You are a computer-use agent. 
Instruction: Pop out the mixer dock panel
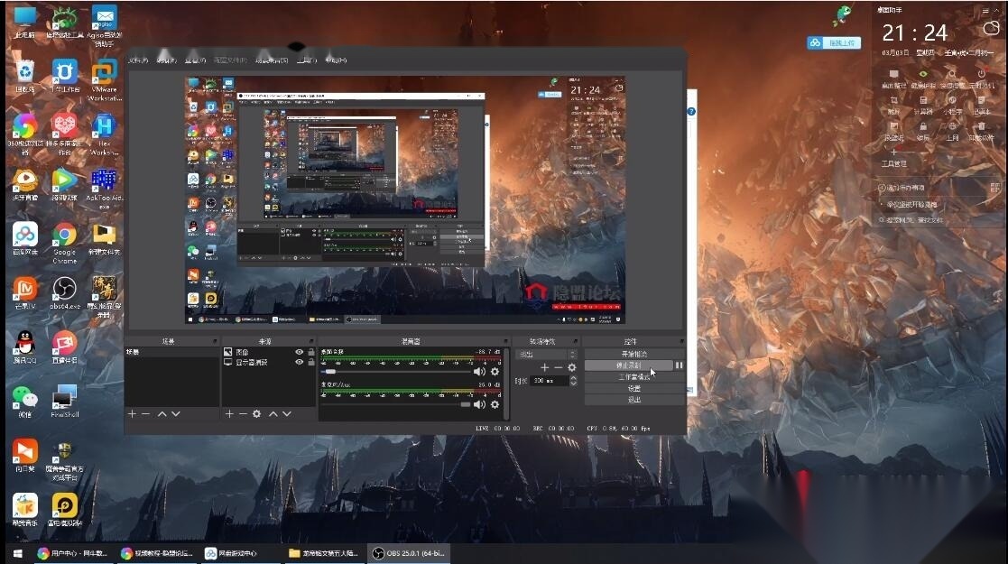pos(505,341)
